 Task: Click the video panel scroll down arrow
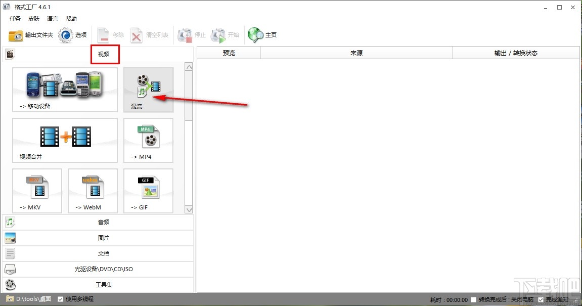click(x=189, y=210)
